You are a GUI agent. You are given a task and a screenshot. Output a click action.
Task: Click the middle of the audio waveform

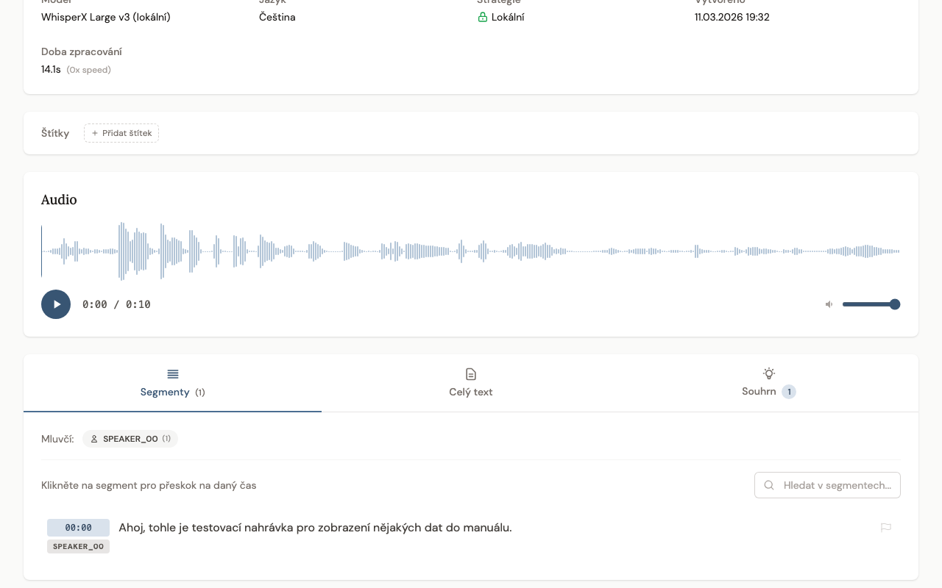coord(471,251)
